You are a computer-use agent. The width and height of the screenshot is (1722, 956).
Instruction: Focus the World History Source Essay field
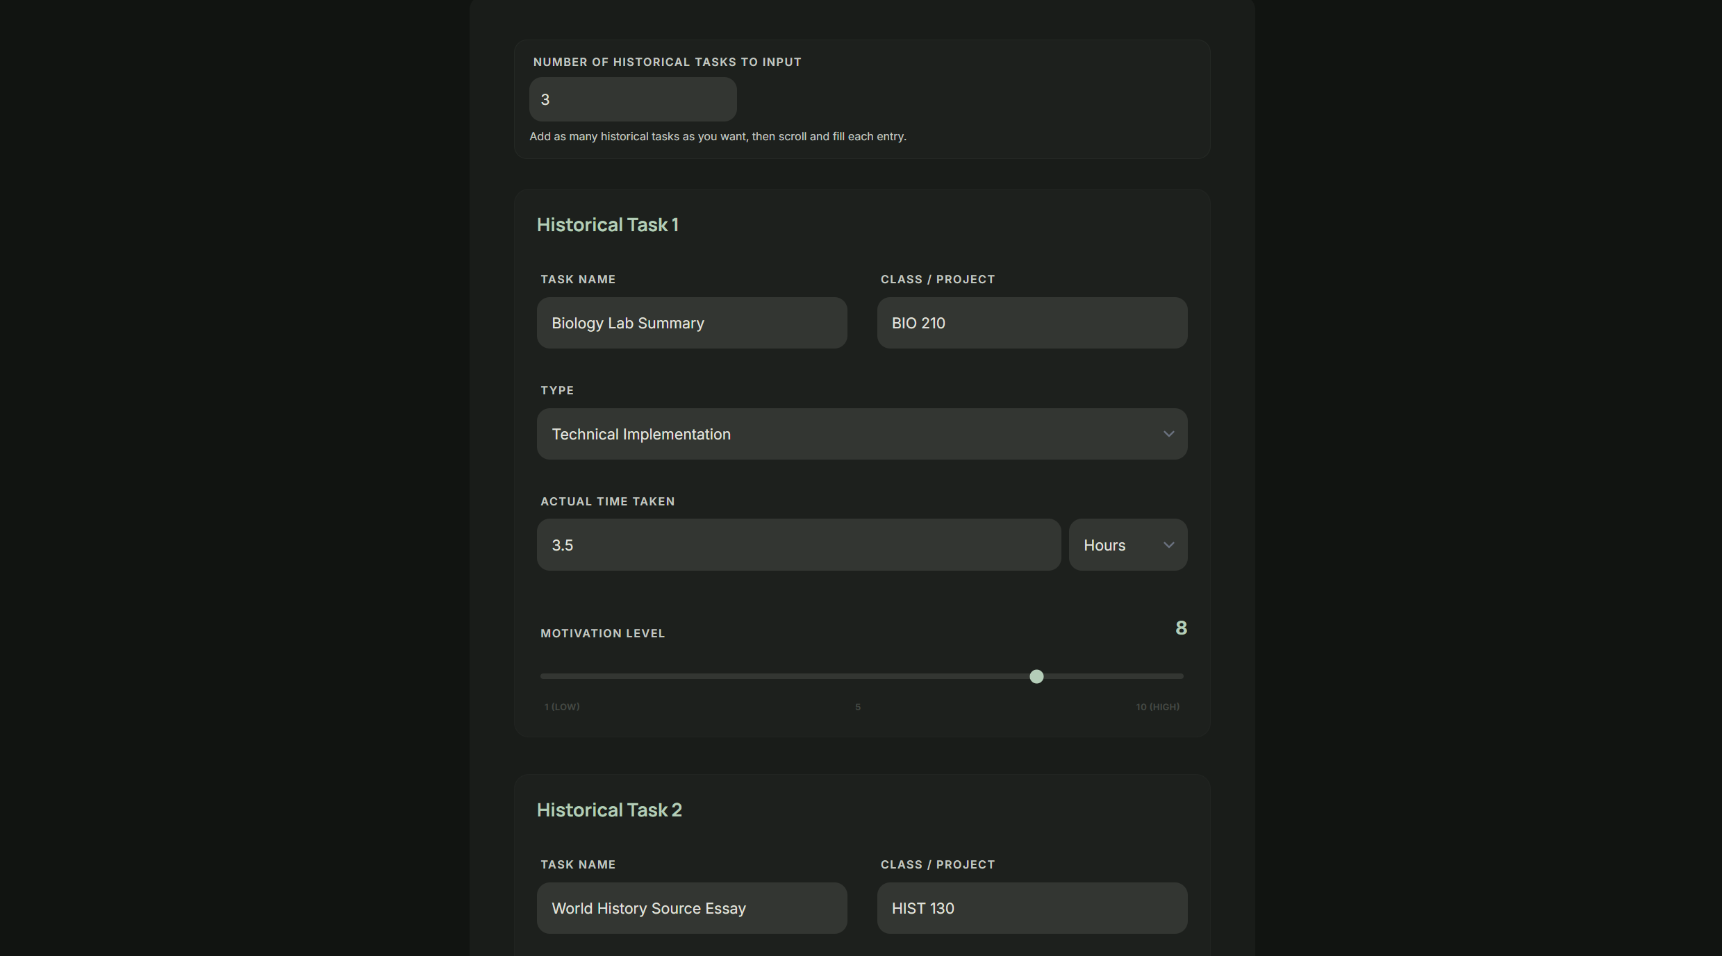(691, 908)
